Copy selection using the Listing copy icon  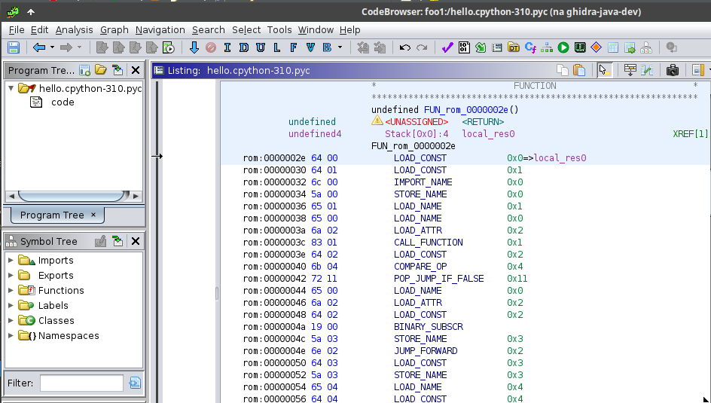click(563, 70)
